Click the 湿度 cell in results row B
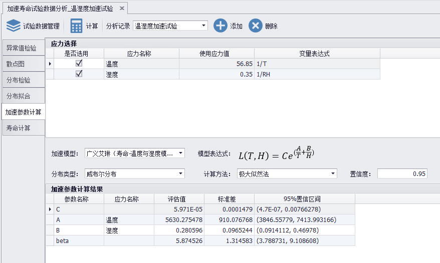This screenshot has width=440, height=263. [x=129, y=230]
